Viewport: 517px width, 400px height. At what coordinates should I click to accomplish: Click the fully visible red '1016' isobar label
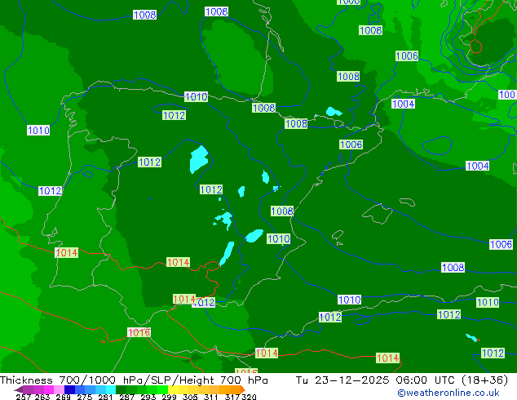click(139, 332)
